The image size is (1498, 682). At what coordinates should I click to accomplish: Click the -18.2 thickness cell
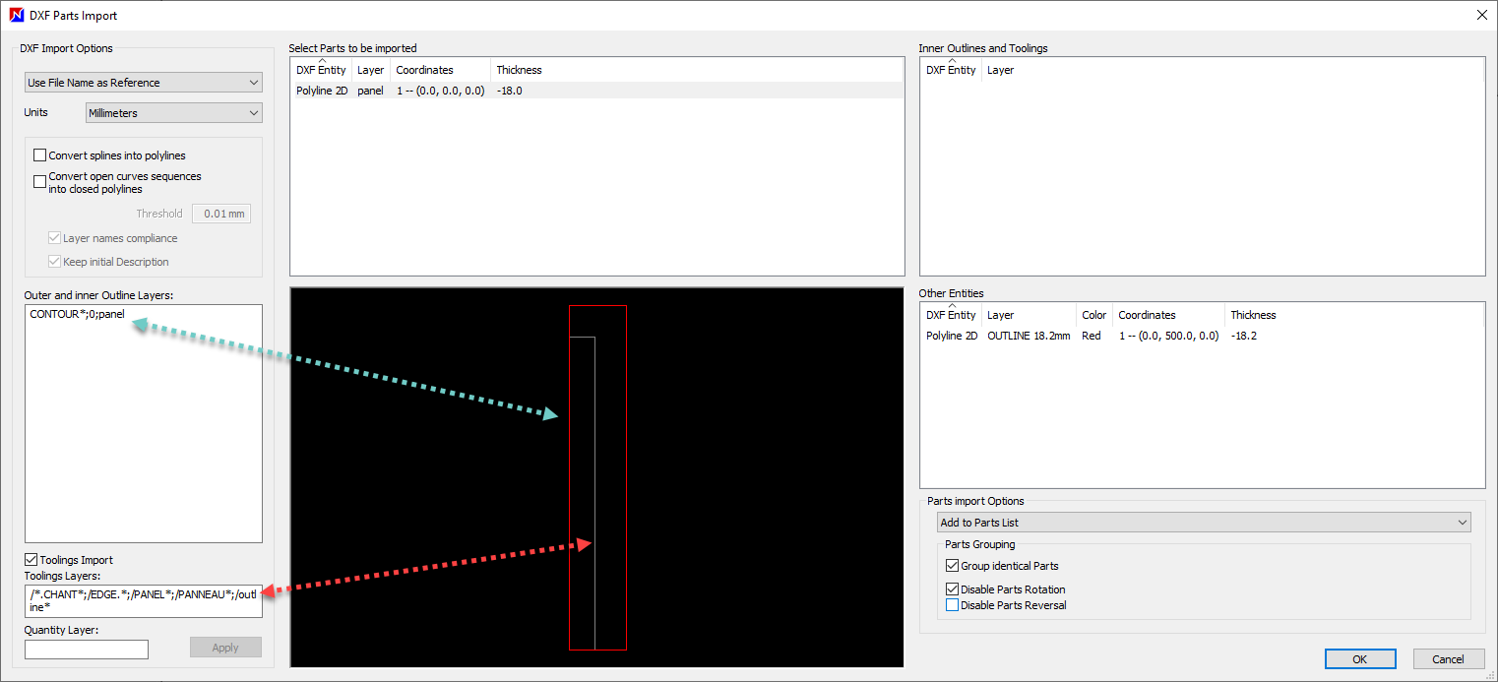click(1244, 336)
